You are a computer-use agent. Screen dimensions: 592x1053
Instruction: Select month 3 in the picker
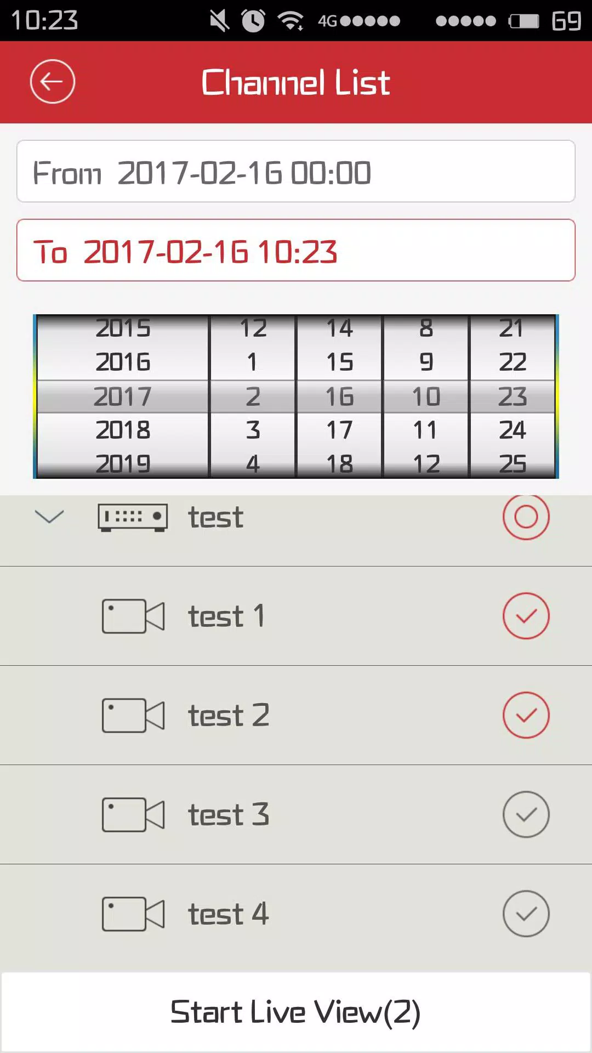[x=253, y=430]
